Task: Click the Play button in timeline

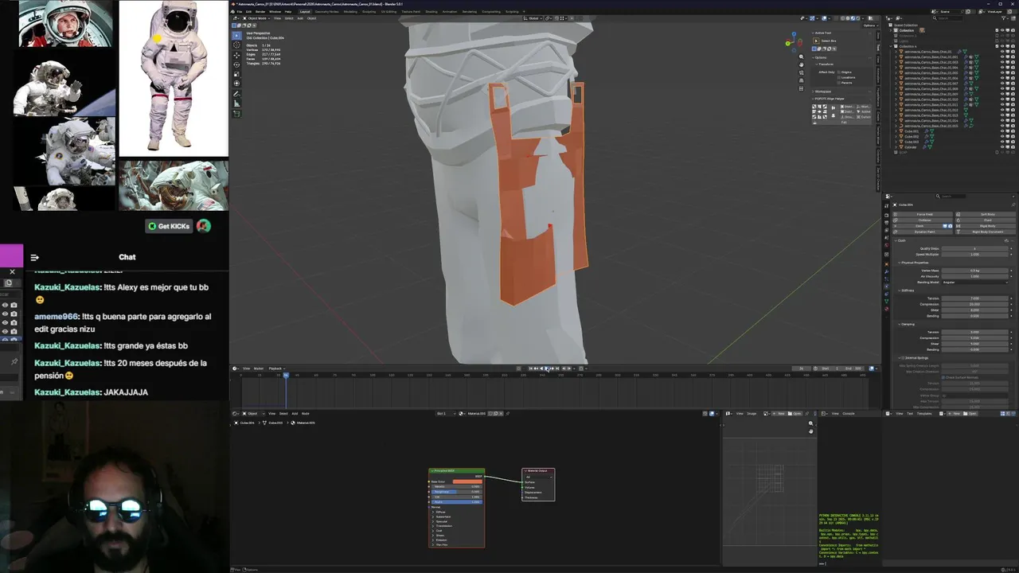Action: [x=546, y=368]
